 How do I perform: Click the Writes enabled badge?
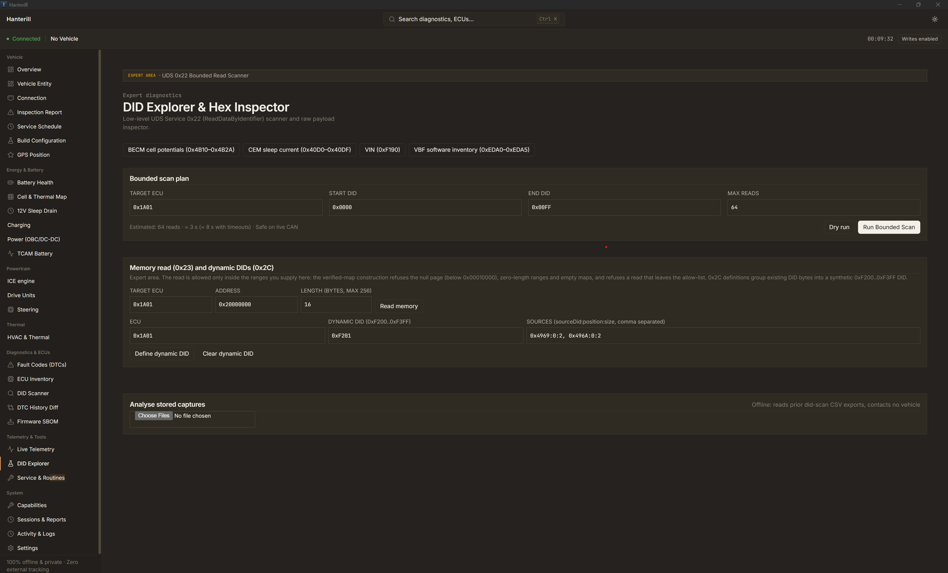[x=919, y=39]
